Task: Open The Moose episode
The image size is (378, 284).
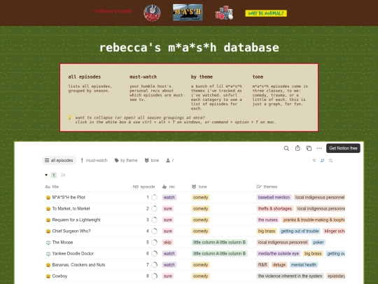Action: (62, 242)
